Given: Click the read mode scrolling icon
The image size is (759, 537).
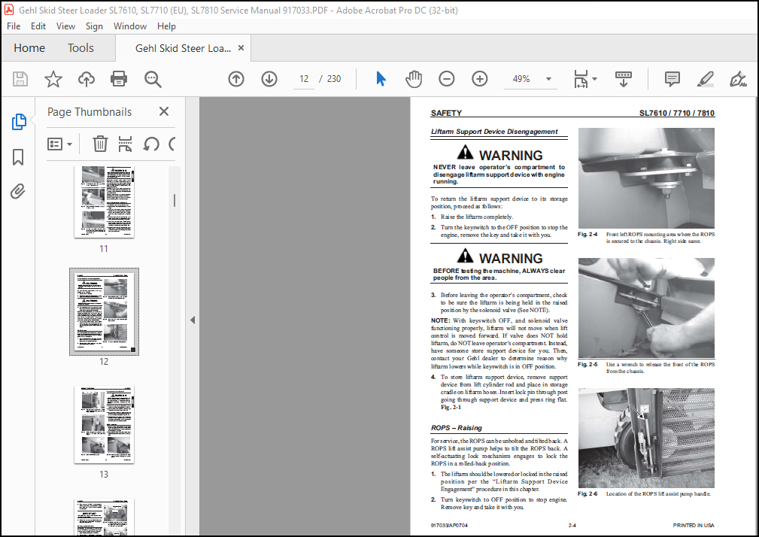Looking at the screenshot, I should pyautogui.click(x=624, y=79).
